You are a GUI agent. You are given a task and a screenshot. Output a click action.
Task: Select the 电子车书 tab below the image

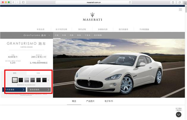pyautogui.click(x=109, y=101)
